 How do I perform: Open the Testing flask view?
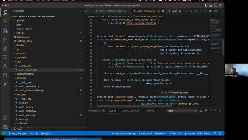(x=5, y=66)
